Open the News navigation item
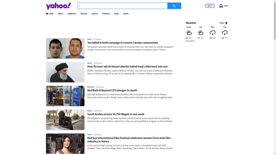This screenshot has height=155, width=276. pyautogui.click(x=60, y=13)
